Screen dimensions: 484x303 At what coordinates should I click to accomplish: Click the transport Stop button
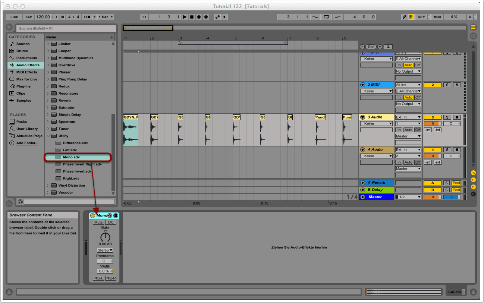(192, 17)
